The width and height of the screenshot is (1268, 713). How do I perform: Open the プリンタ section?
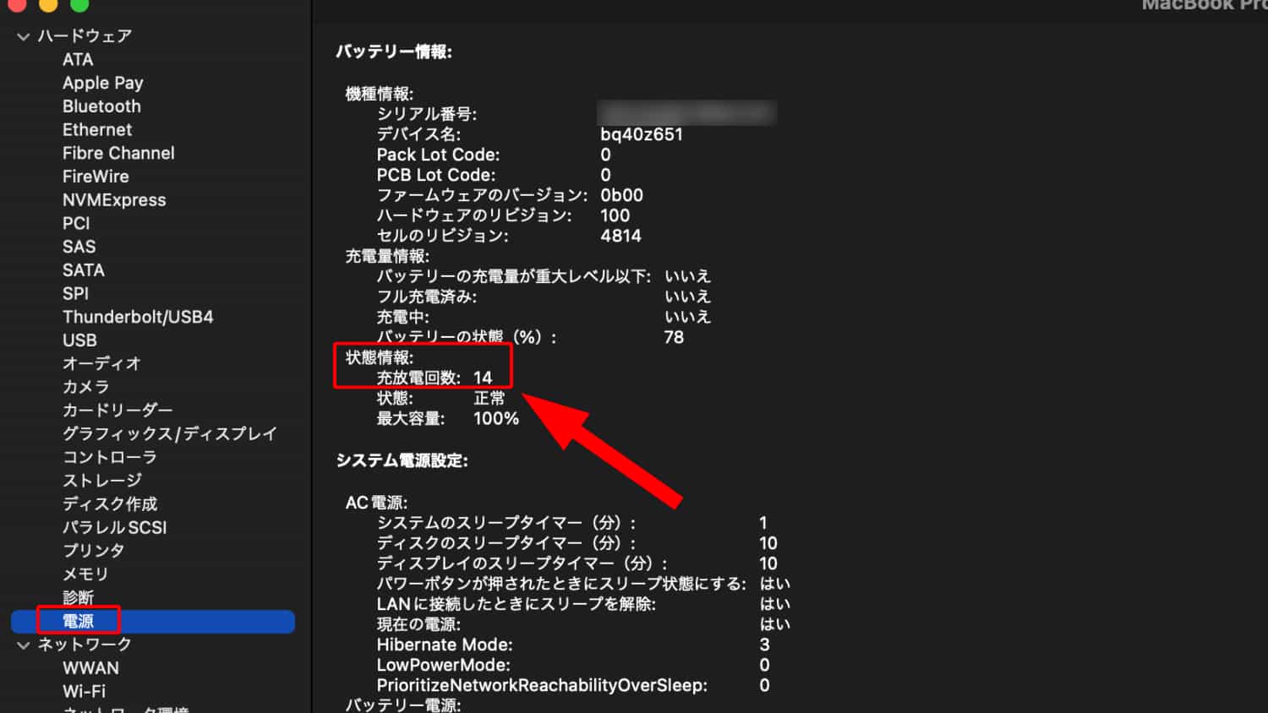[x=93, y=550]
